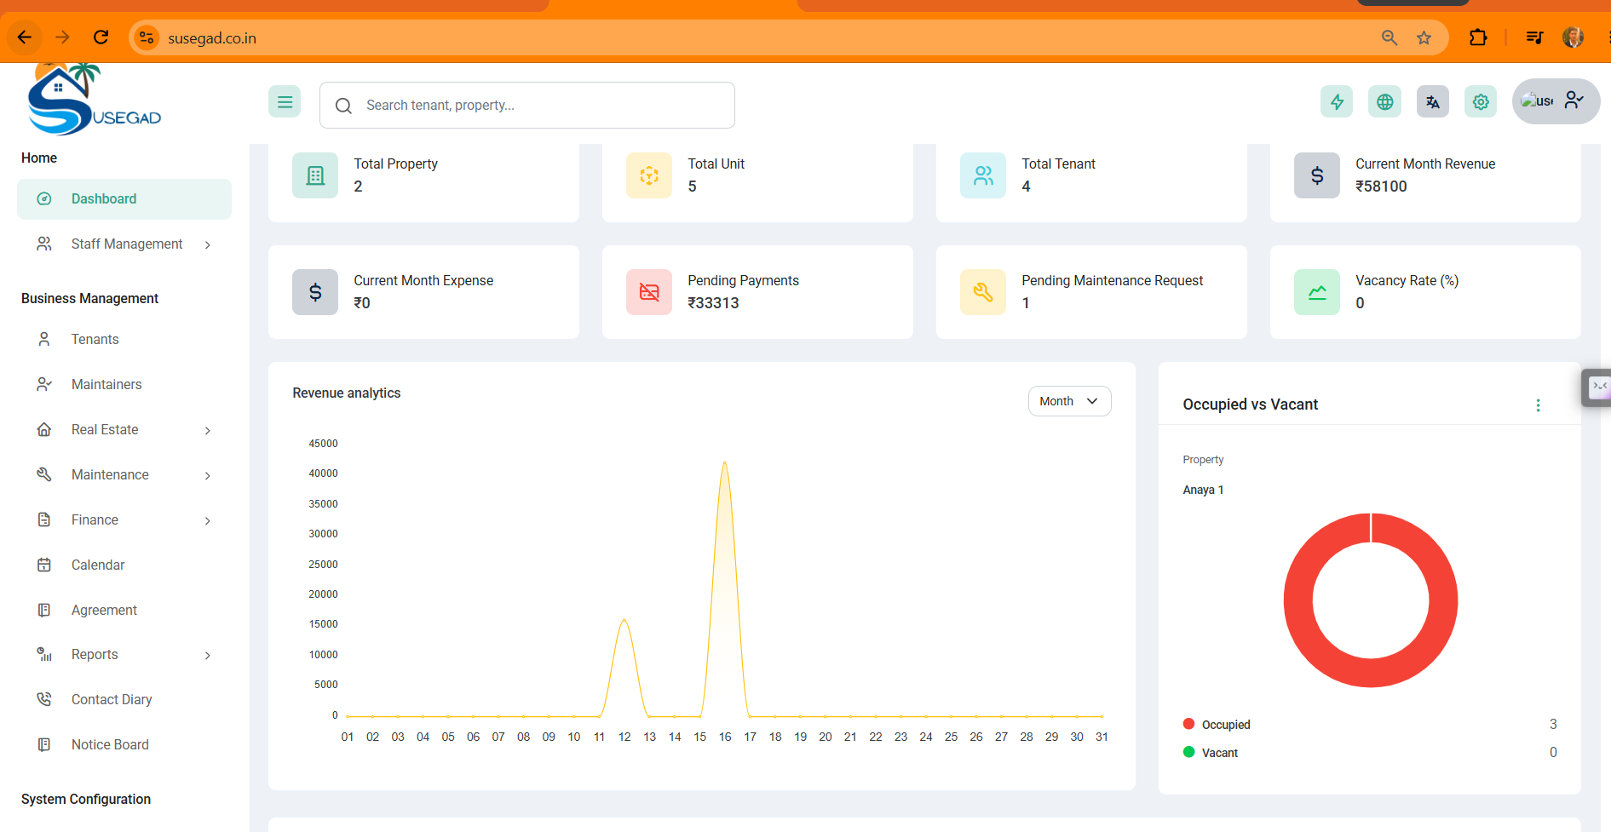Click the browser forward arrow

(x=62, y=37)
